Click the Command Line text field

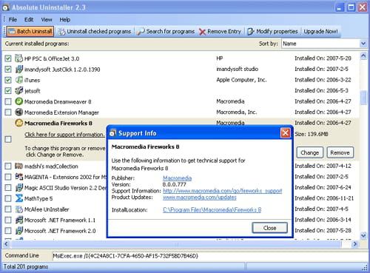209,256
